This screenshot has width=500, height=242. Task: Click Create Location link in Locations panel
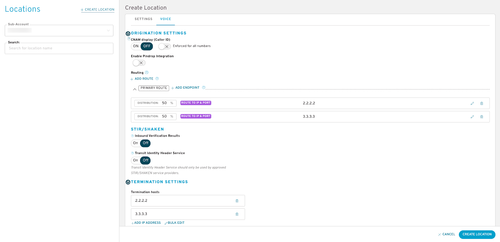(98, 10)
